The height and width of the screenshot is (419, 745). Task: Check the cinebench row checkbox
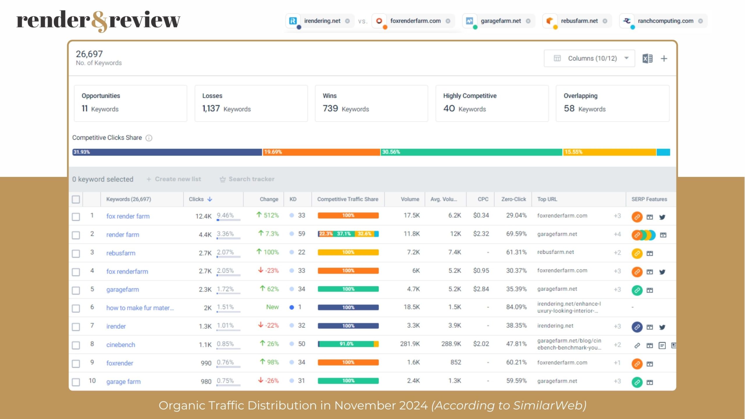[76, 345]
